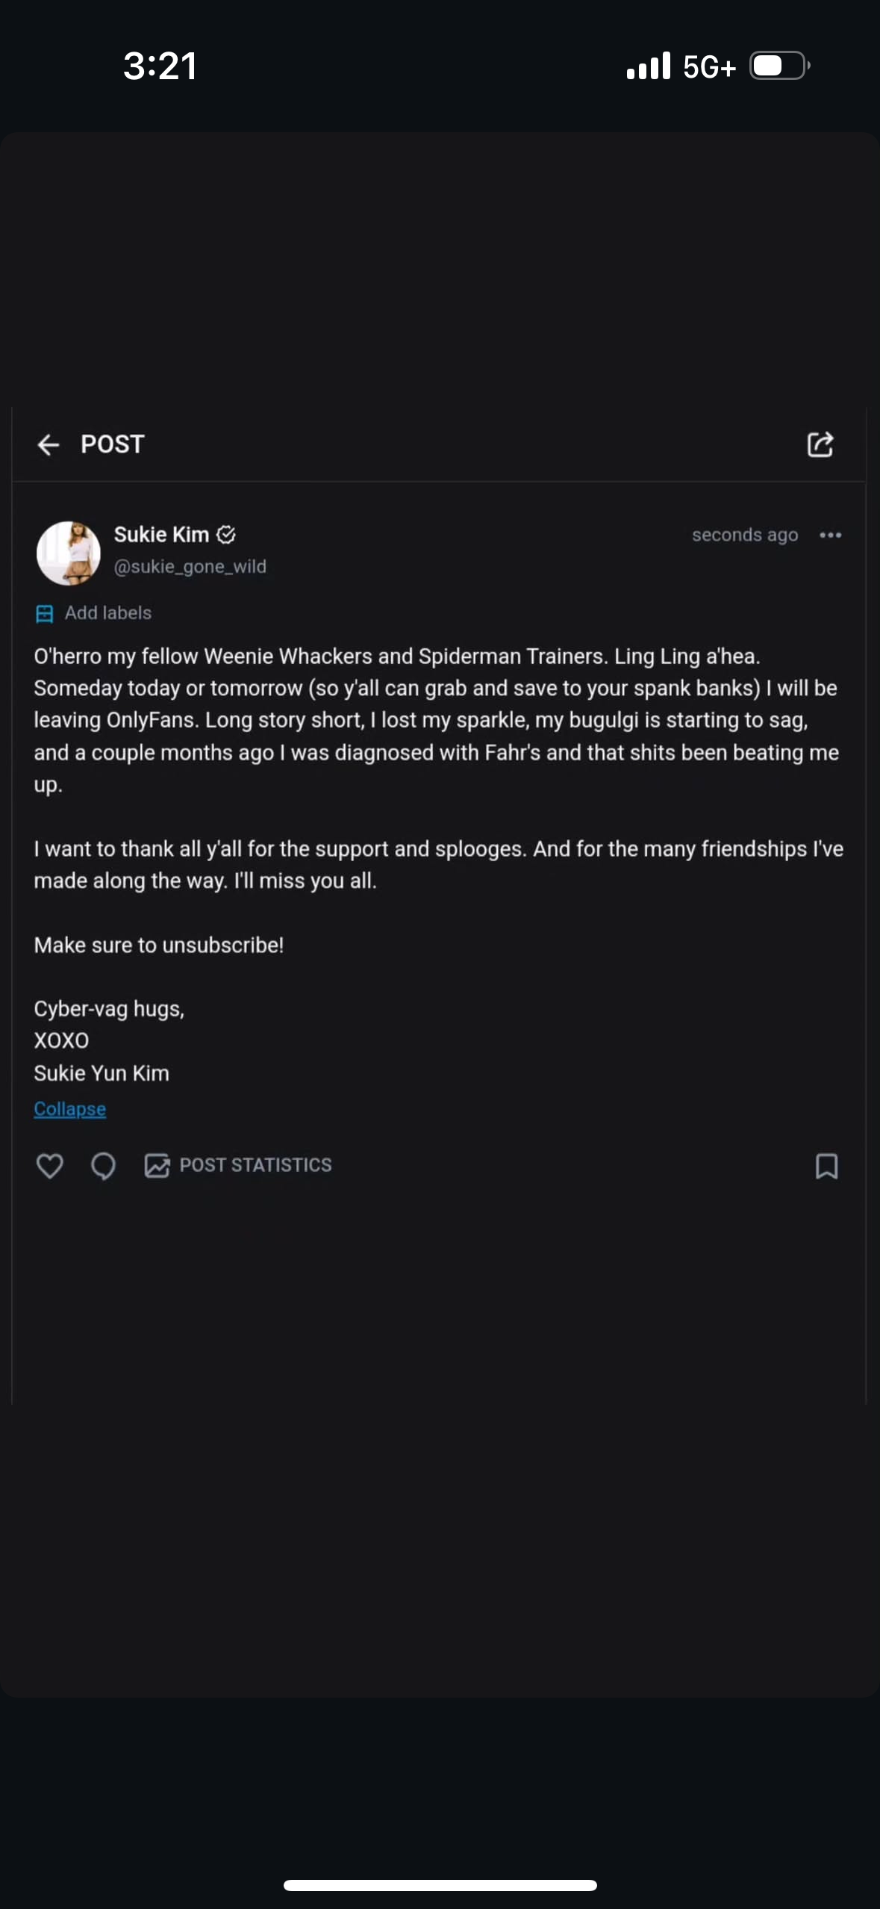Click the Add labels tag icon

tap(45, 613)
